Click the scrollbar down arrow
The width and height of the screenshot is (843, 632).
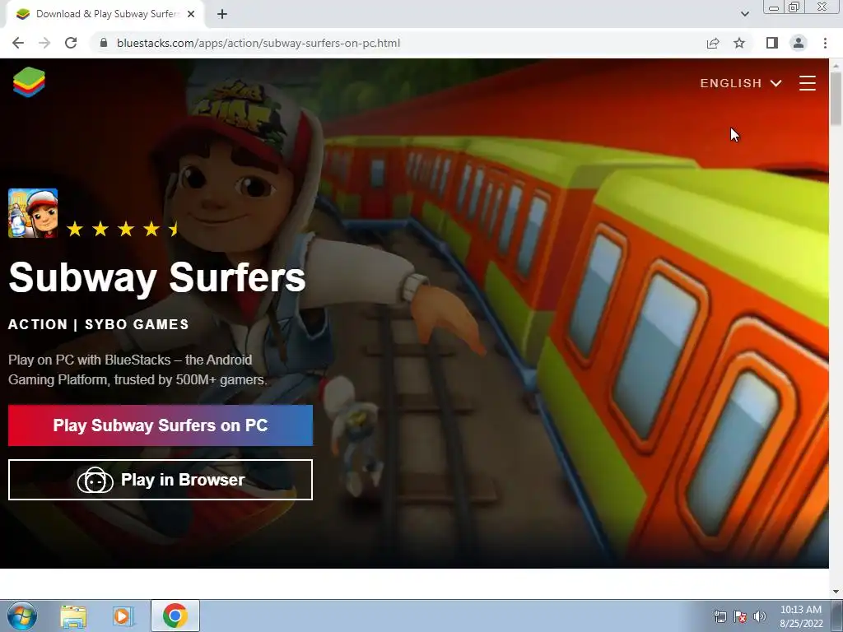tap(836, 592)
